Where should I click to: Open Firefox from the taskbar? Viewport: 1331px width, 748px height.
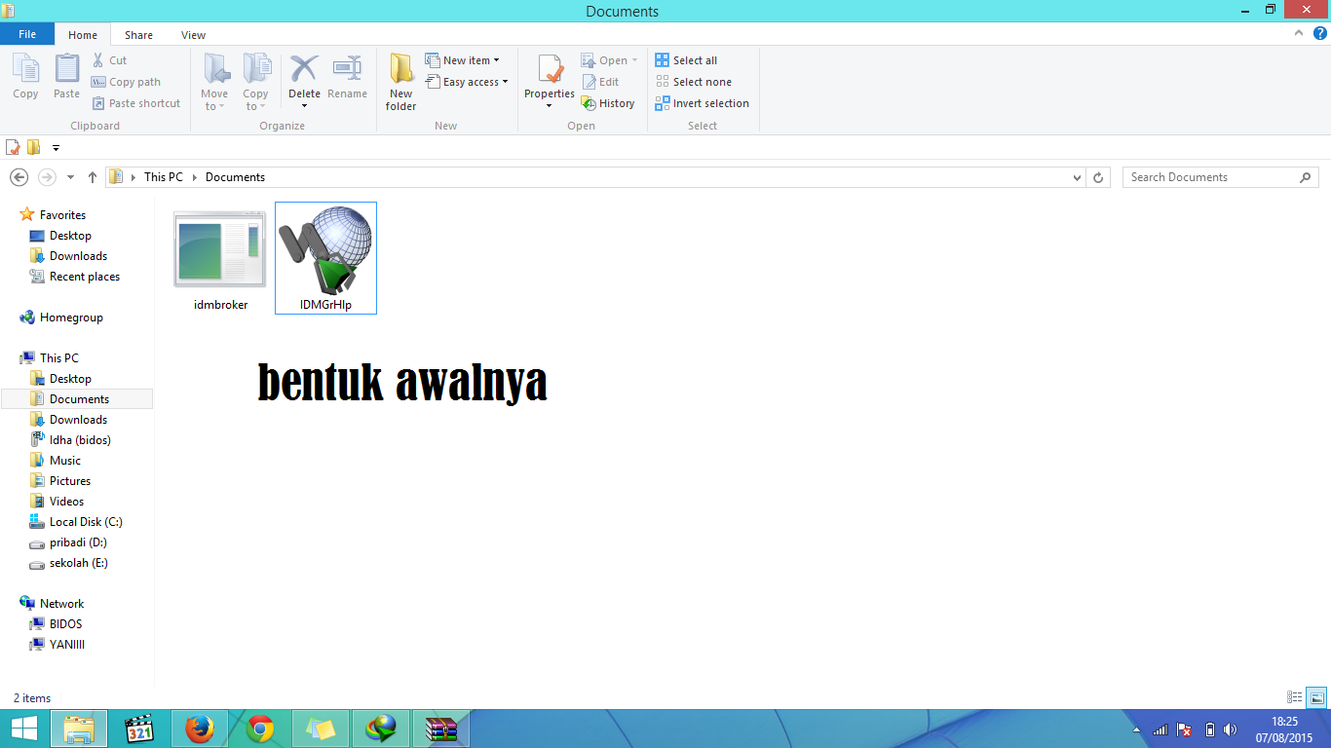coord(199,729)
